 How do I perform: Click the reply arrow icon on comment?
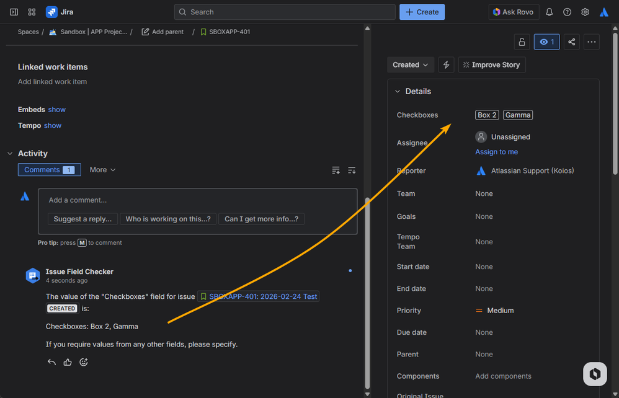(51, 362)
